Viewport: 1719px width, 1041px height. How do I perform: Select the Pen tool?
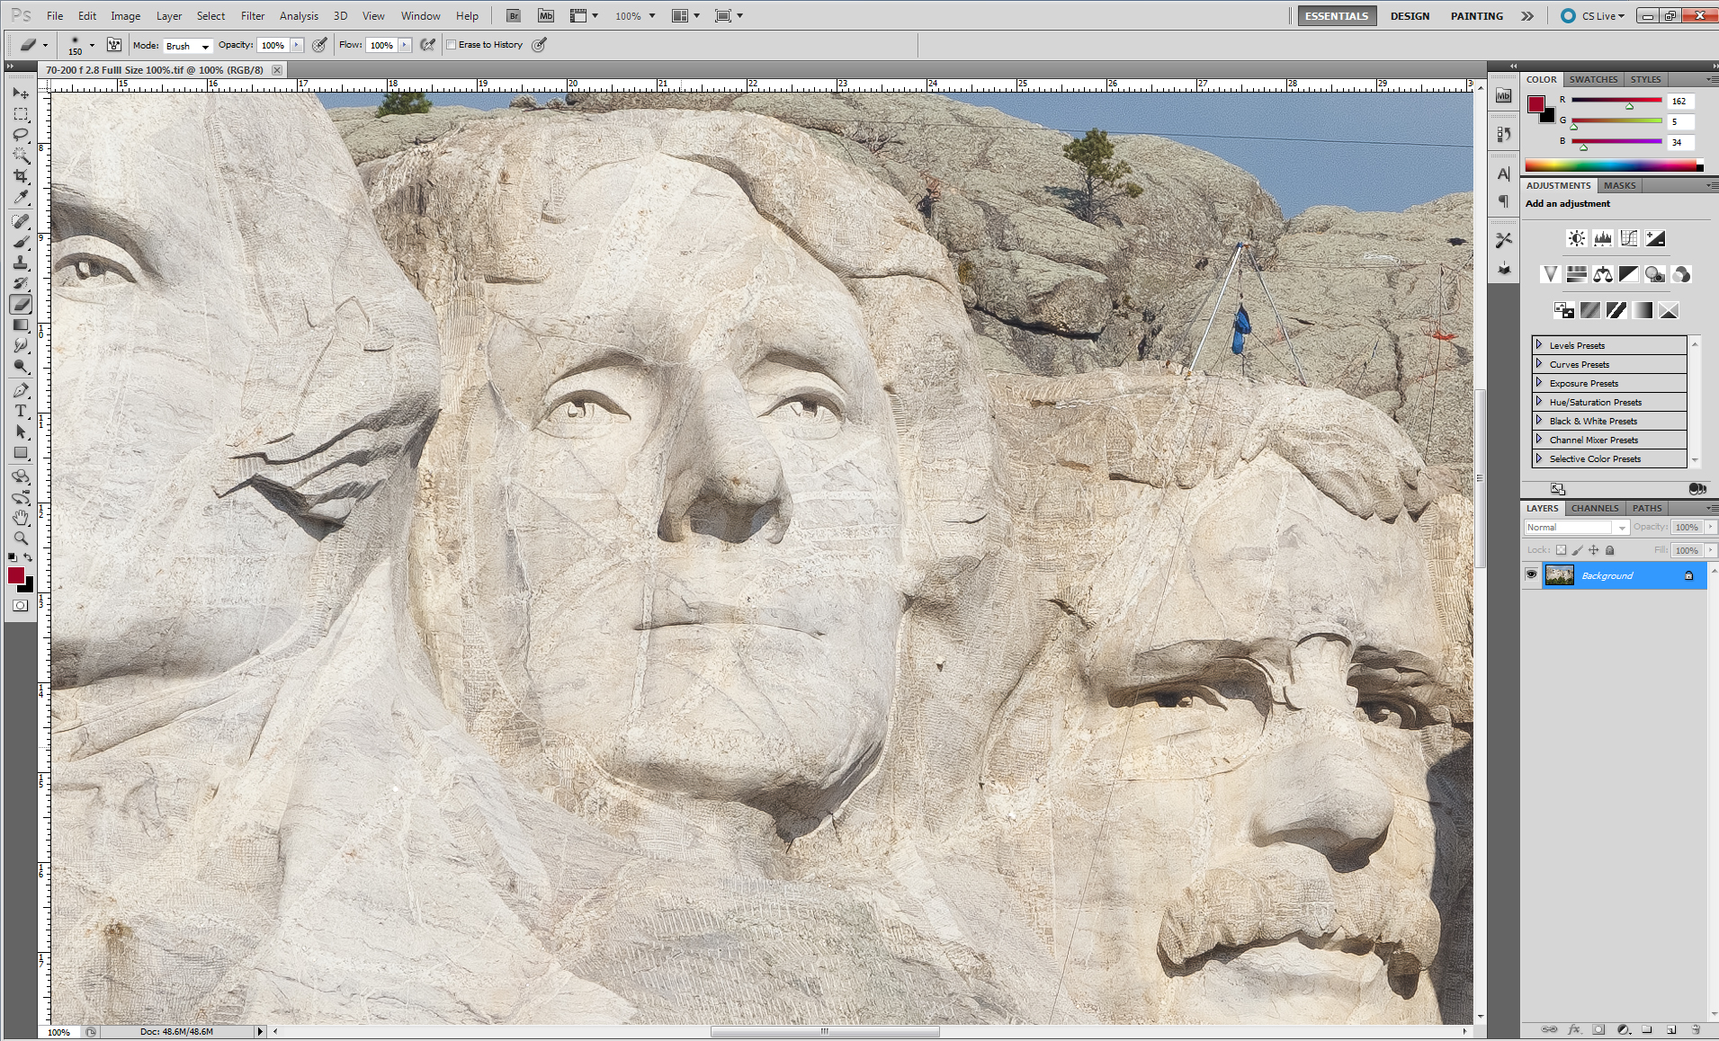[x=21, y=391]
